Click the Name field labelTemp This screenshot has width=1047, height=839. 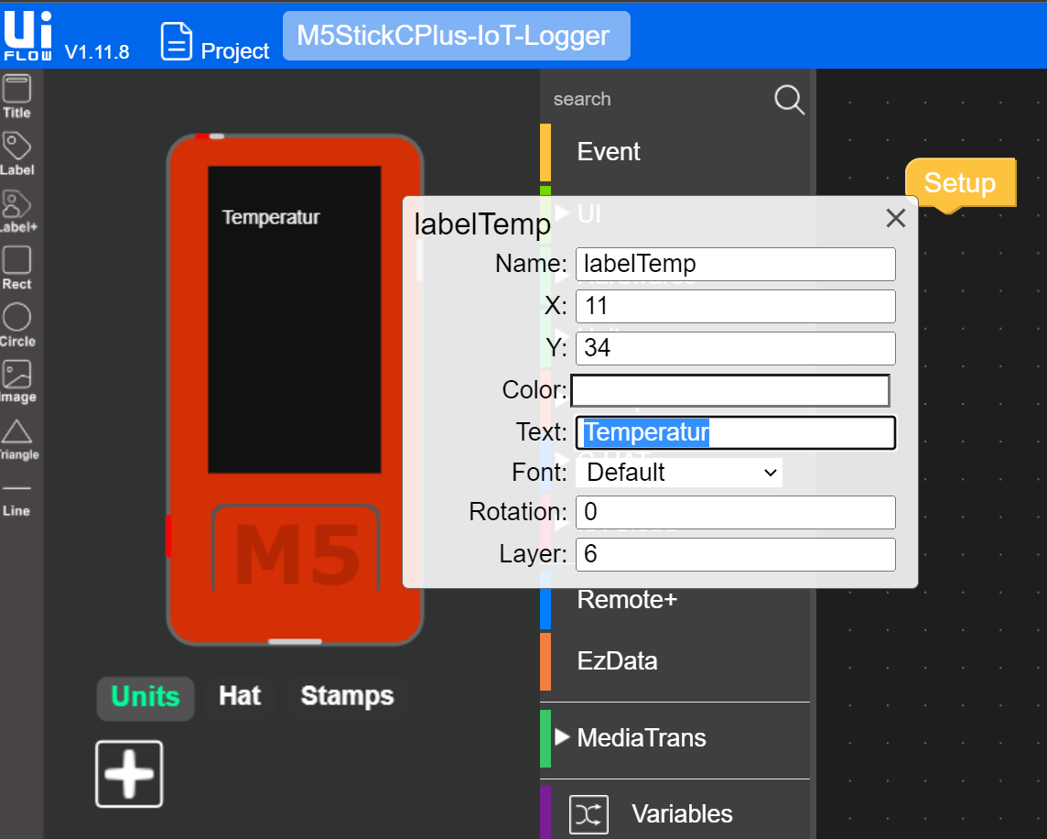735,264
